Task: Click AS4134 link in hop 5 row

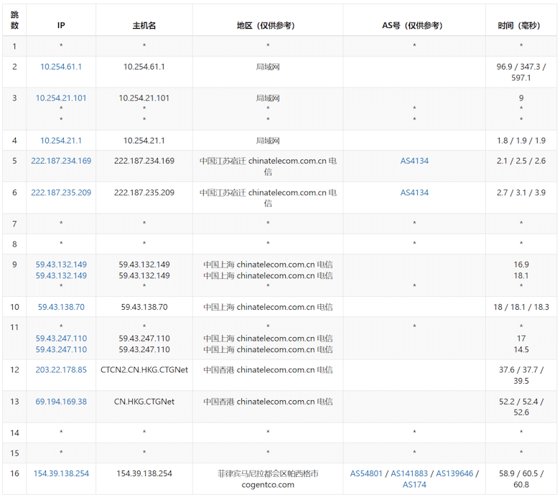Action: point(414,161)
